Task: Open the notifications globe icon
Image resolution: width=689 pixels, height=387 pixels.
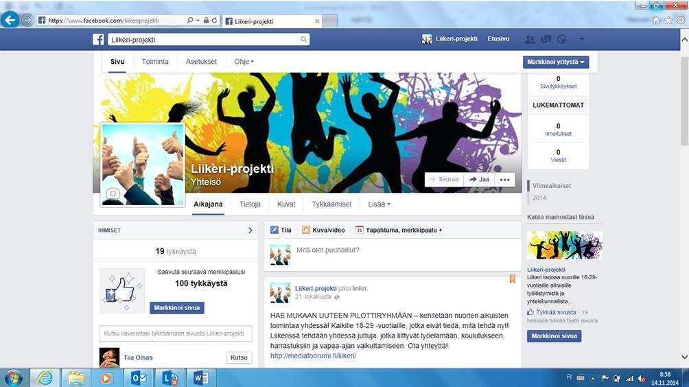Action: tap(561, 40)
